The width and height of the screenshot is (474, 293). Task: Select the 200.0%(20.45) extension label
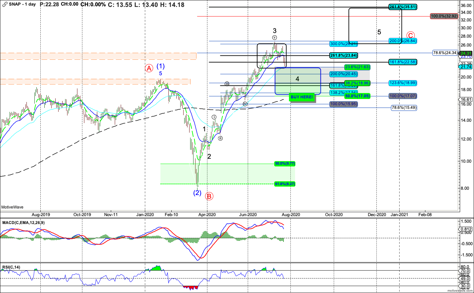(344, 74)
